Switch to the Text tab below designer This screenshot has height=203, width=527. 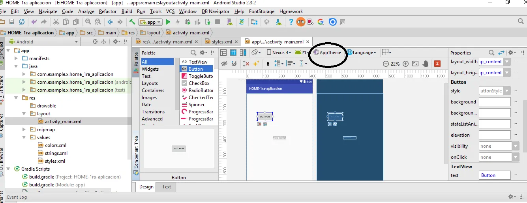point(167,187)
